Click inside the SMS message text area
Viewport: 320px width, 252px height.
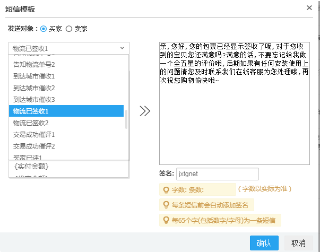234,122
